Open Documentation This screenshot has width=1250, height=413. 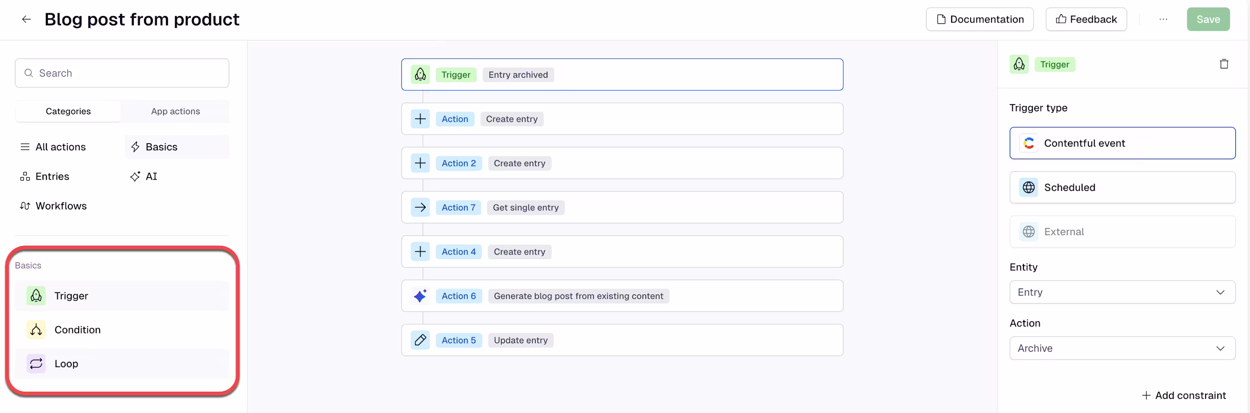[979, 20]
